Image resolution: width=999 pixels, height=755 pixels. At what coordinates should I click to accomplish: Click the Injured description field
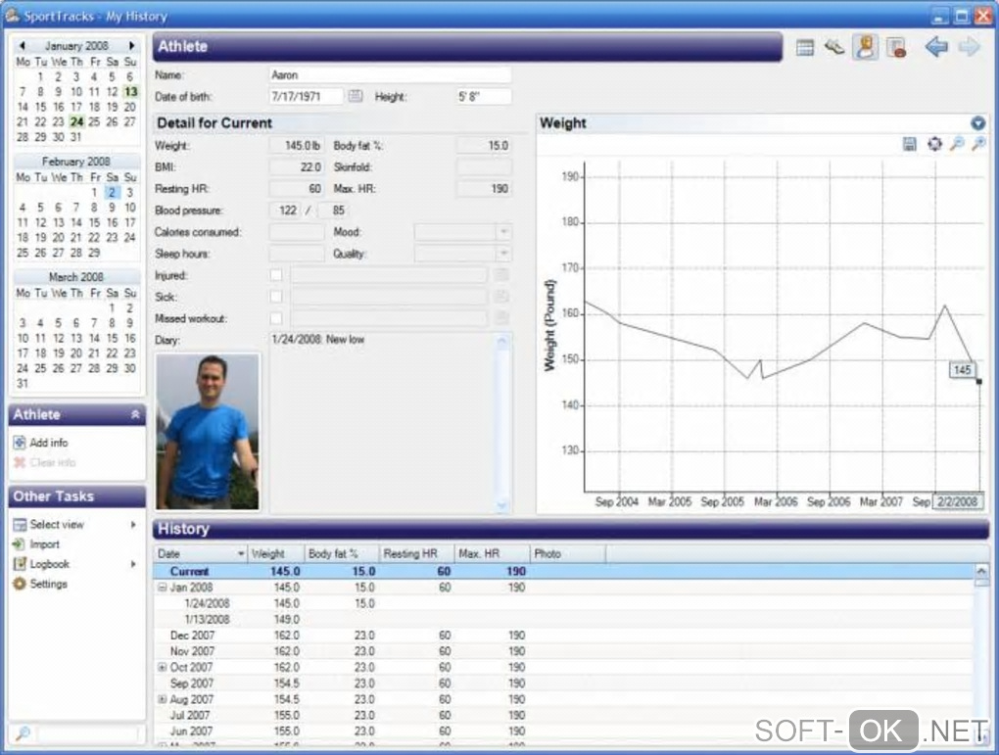(x=389, y=275)
